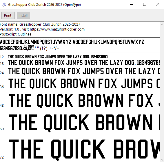Image resolution: width=164 pixels, height=162 pixels.
Task: Minimize the font viewer window
Action: tap(132, 5)
